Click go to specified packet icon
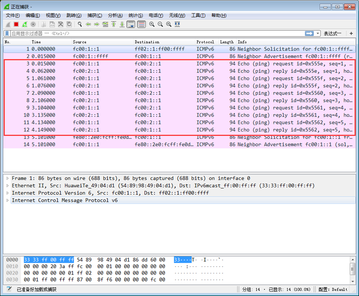 coord(105,24)
